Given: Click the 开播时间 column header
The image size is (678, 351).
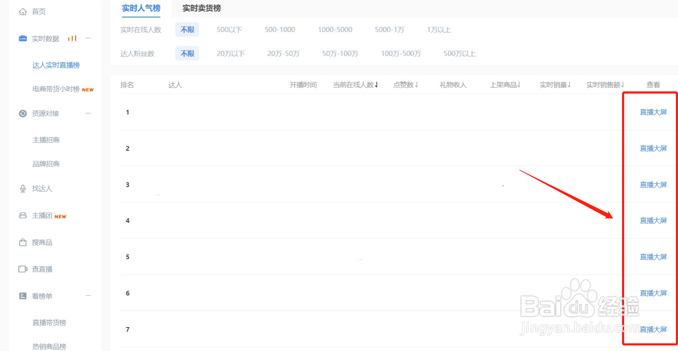Looking at the screenshot, I should tap(303, 85).
